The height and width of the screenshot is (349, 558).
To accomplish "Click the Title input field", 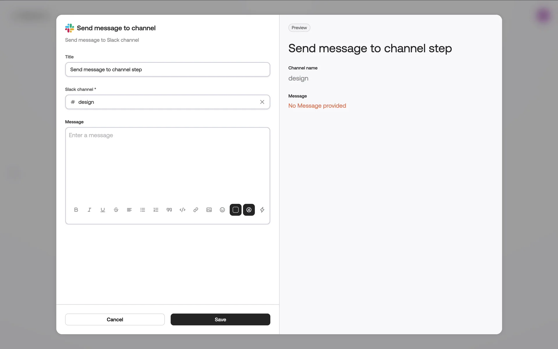I will (x=167, y=70).
